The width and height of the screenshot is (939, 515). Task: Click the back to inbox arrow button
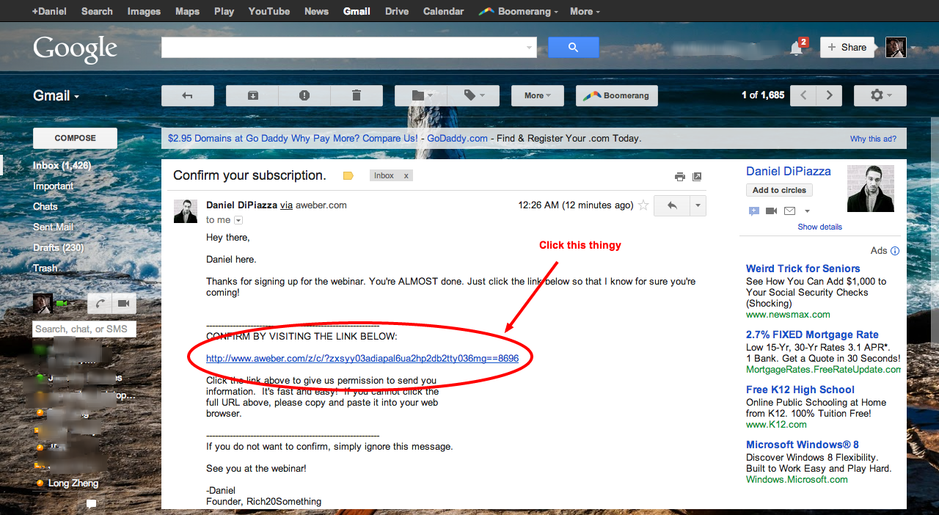tap(187, 95)
